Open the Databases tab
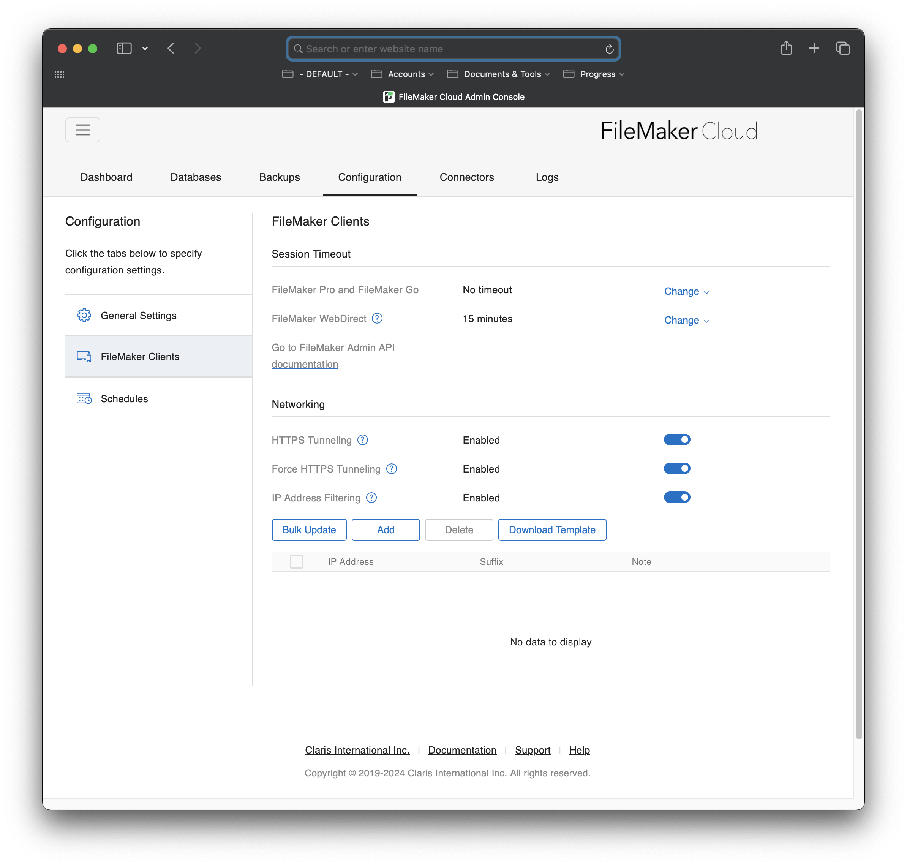Image resolution: width=907 pixels, height=866 pixels. pos(195,177)
